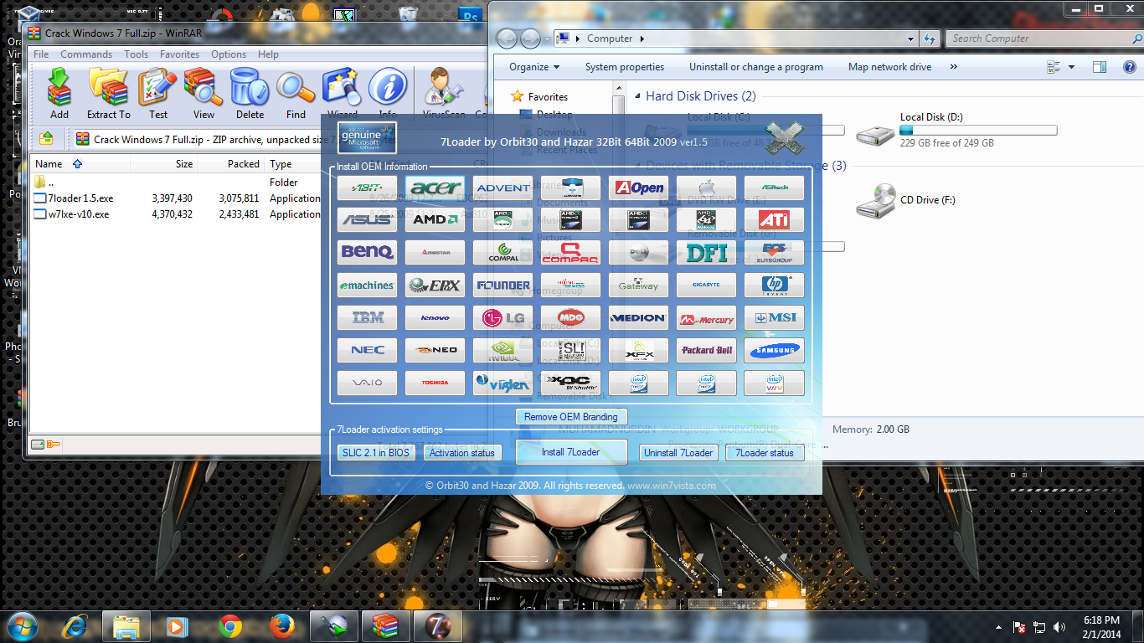Click the VirusScan icon in WinRAR toolbar
Screen dimensions: 1144x643
444,94
